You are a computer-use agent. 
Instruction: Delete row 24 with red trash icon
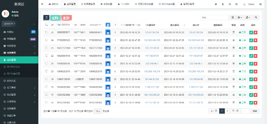(255, 40)
